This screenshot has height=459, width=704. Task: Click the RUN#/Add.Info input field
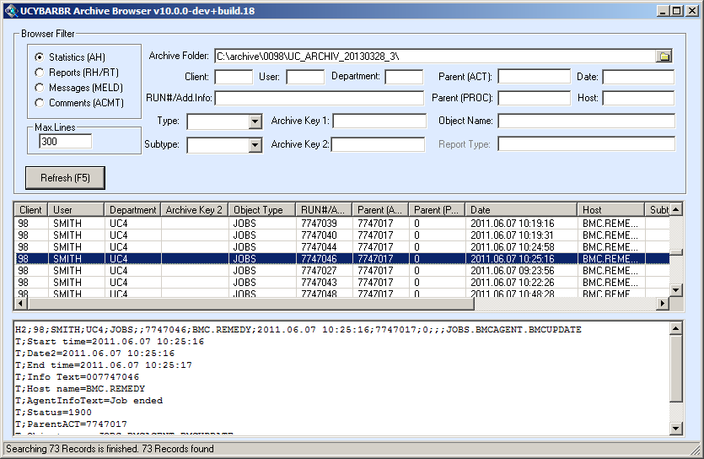[x=320, y=98]
